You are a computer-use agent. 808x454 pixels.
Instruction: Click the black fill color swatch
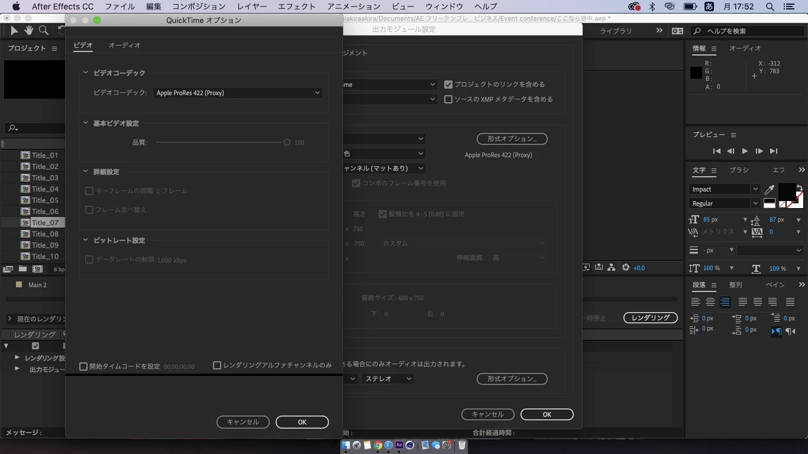tap(786, 192)
